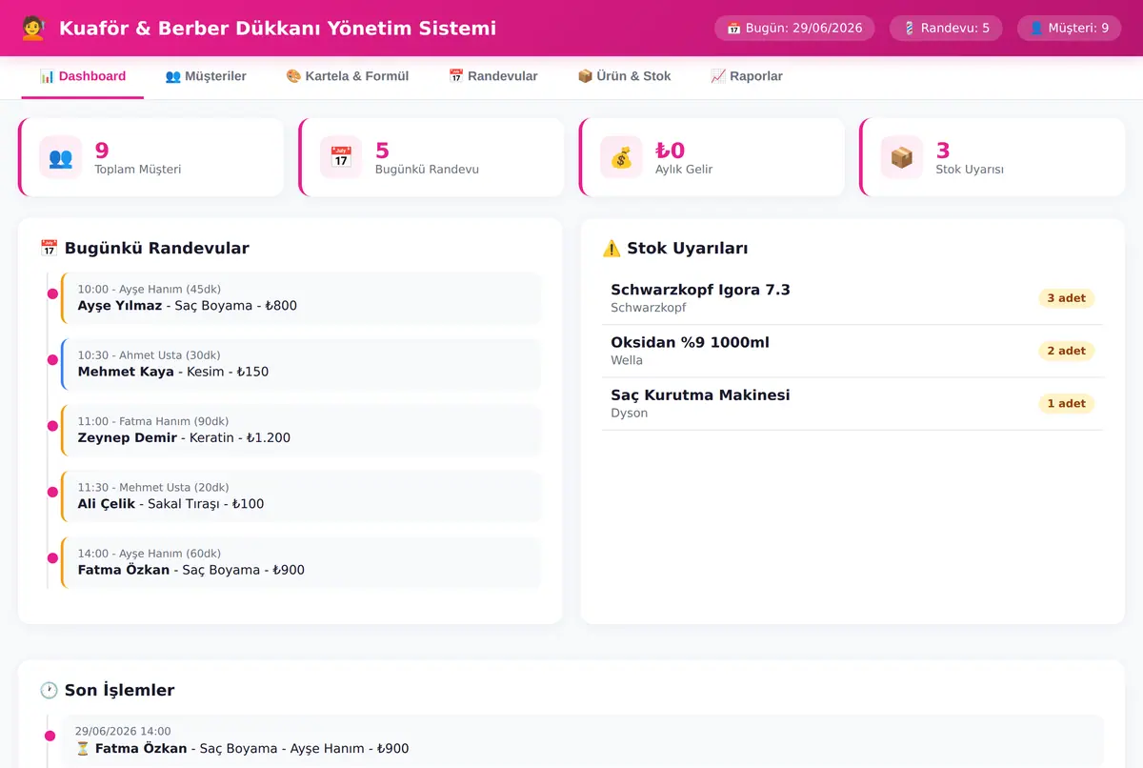The image size is (1143, 768).
Task: Switch to the Müşteriler tab
Action: (x=206, y=76)
